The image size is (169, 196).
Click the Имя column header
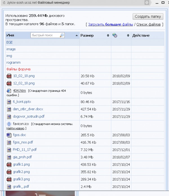(10, 35)
